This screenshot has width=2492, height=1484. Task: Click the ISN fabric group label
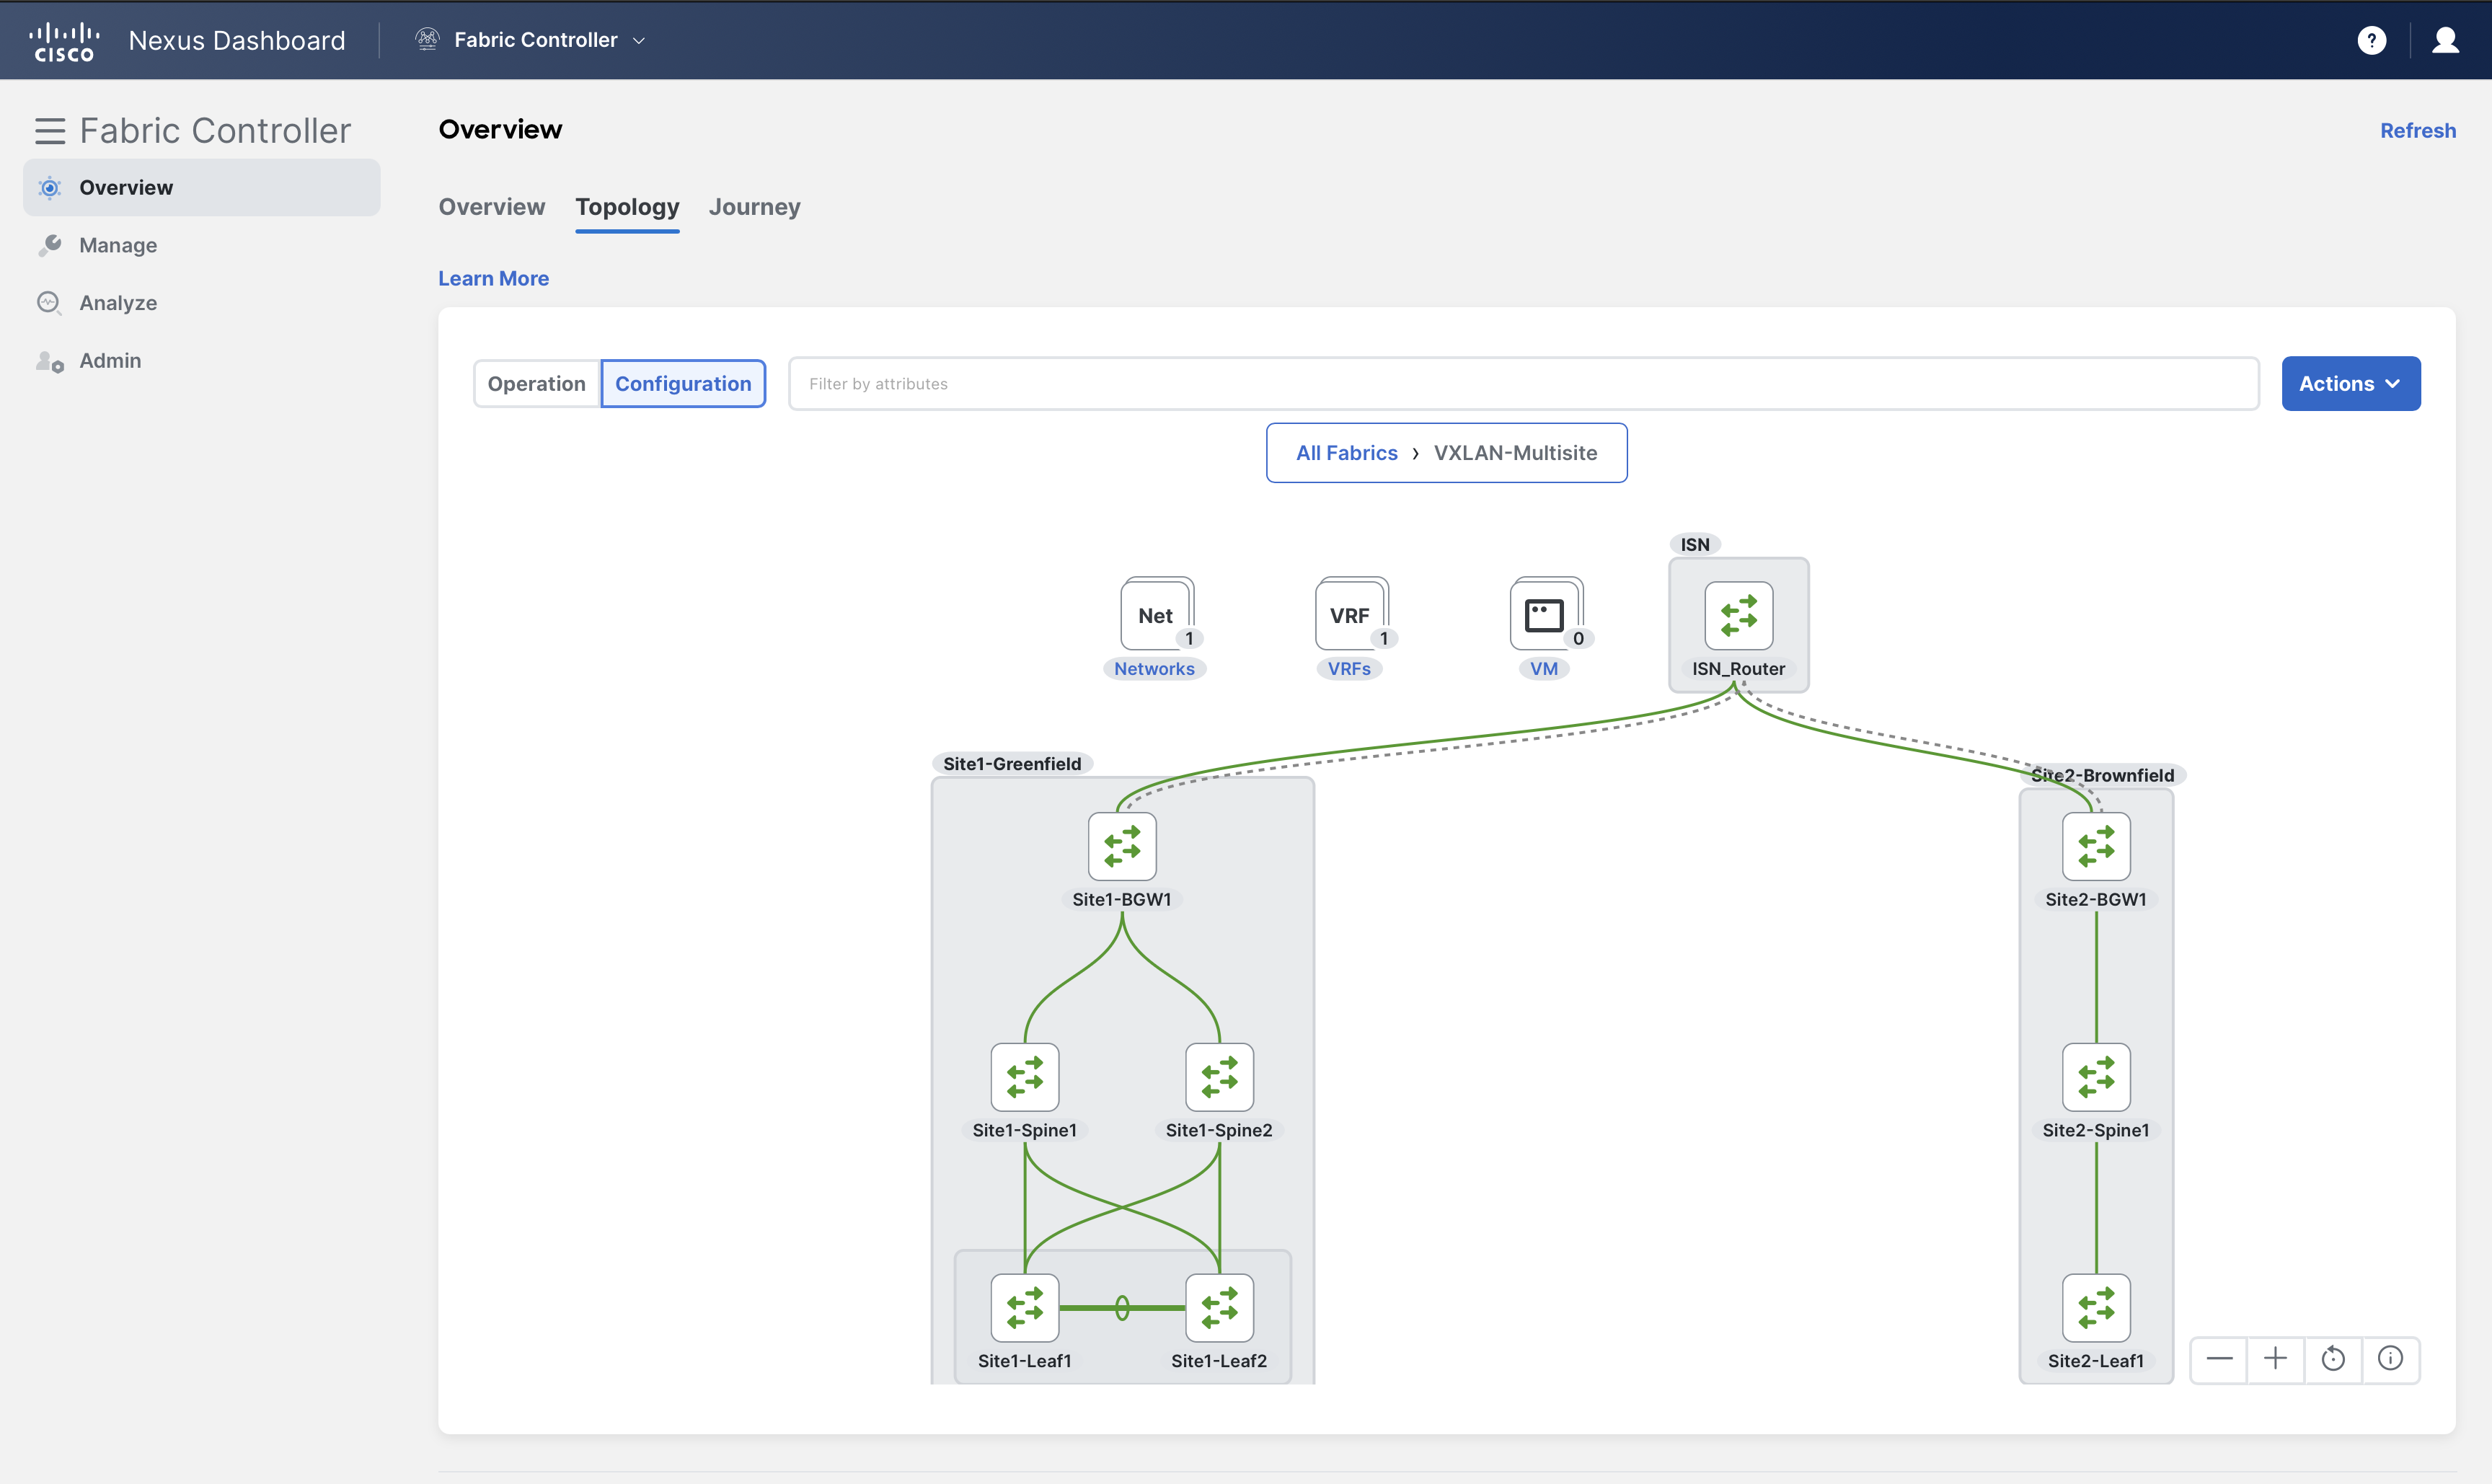[1694, 544]
